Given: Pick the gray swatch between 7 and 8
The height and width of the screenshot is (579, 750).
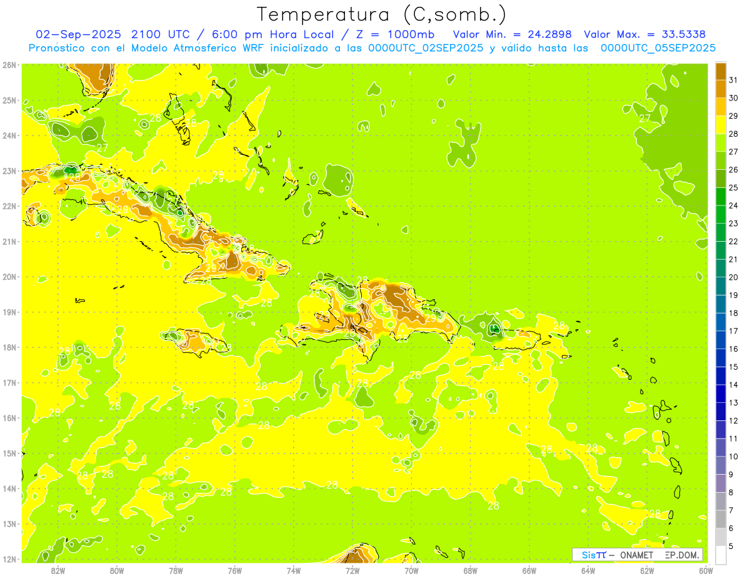Looking at the screenshot, I should tap(721, 501).
